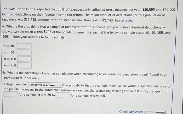Click the Check My Work link

[131, 112]
